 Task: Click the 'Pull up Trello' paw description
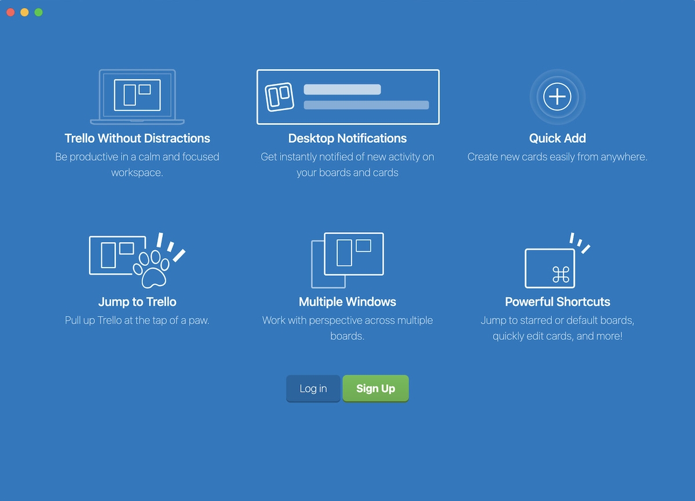point(137,320)
